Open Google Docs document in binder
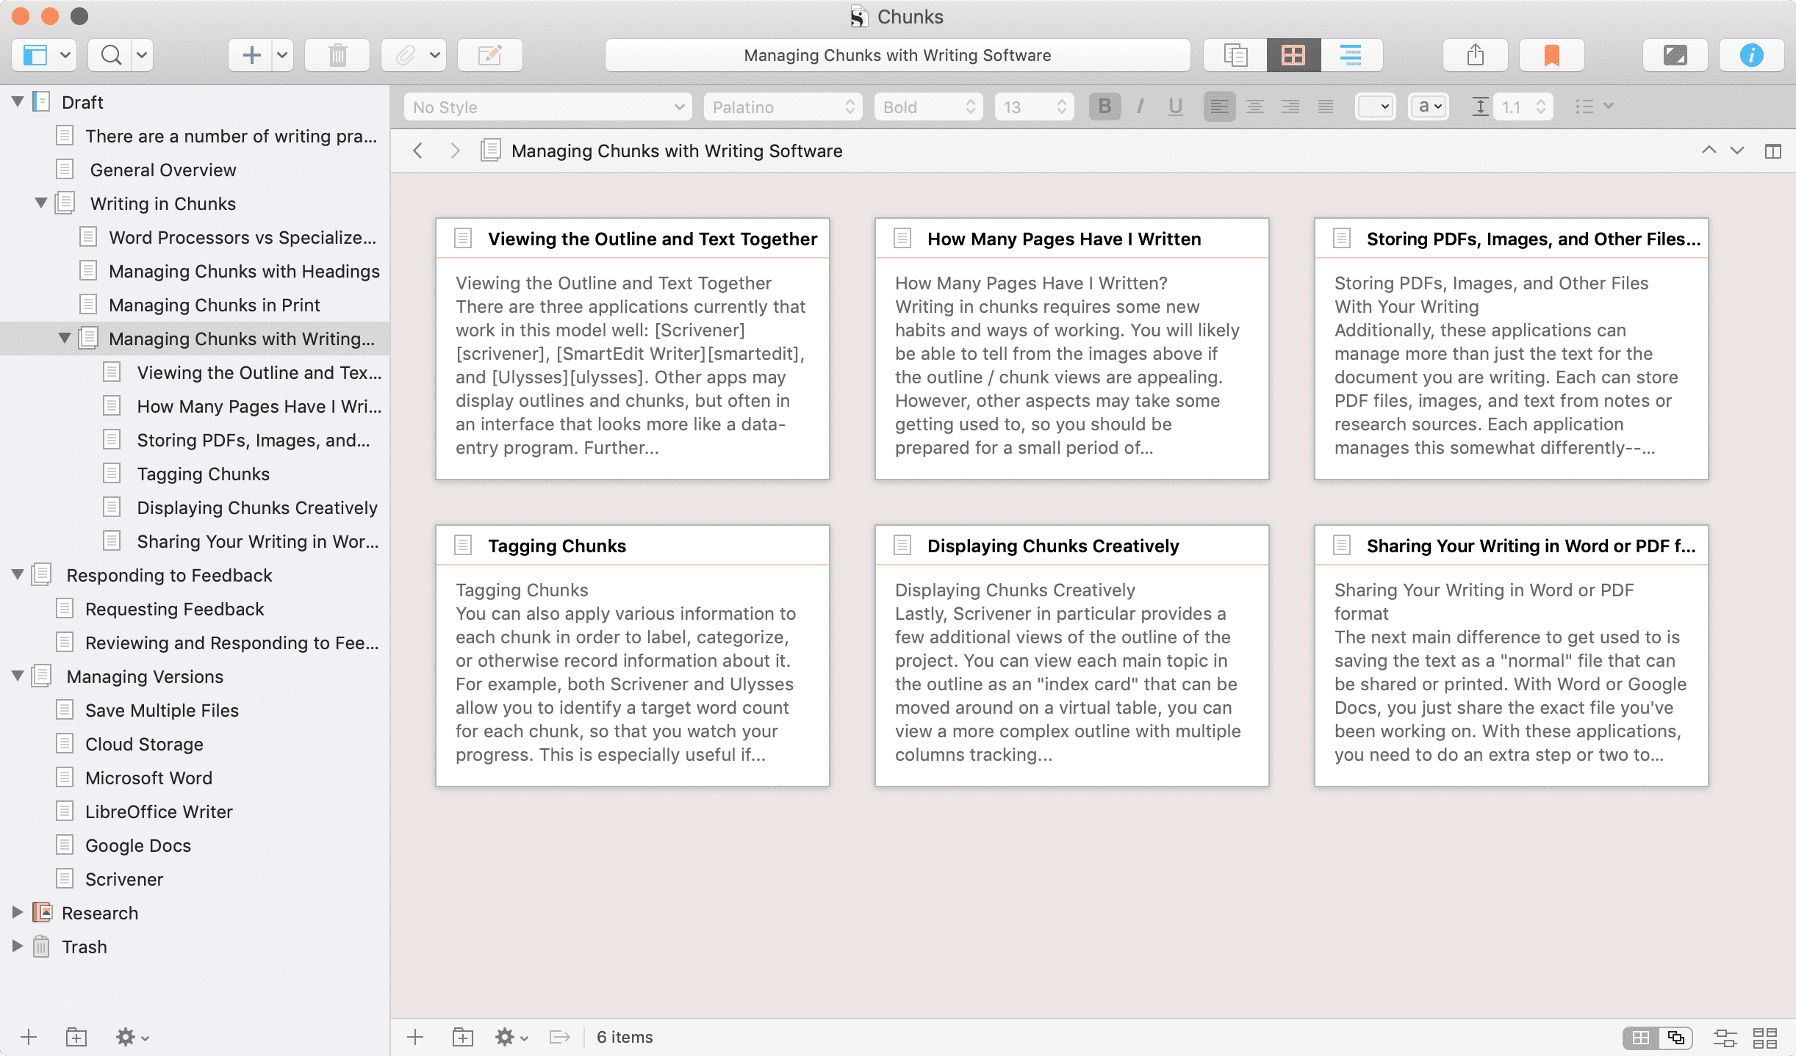Viewport: 1796px width, 1056px height. (x=138, y=845)
